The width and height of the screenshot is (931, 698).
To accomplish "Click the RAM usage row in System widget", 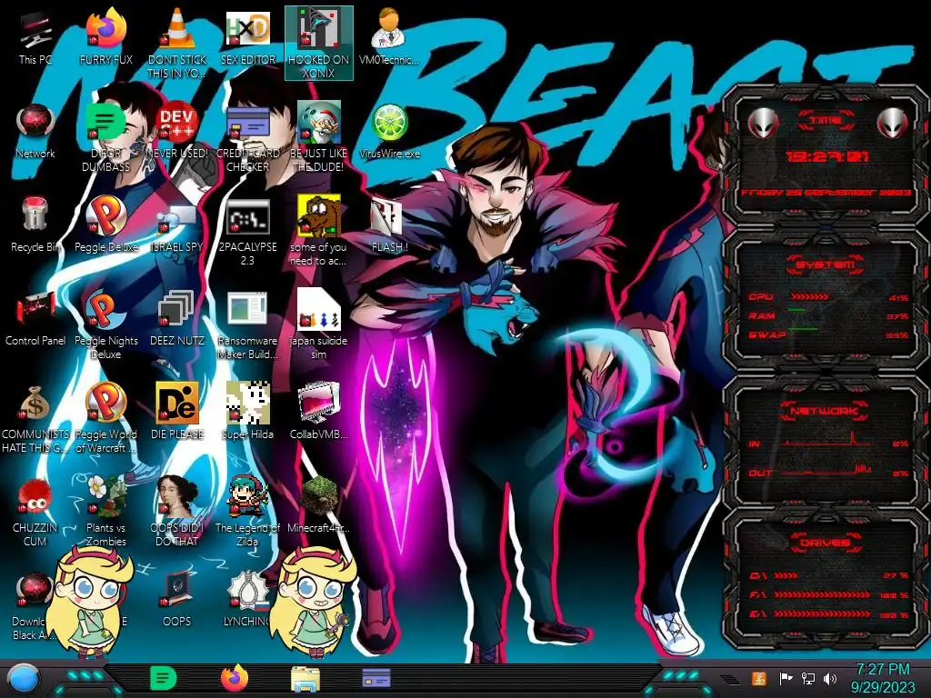I will tap(829, 315).
